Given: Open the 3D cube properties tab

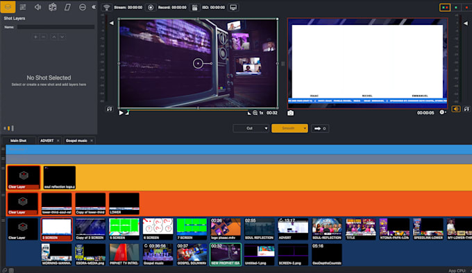Looking at the screenshot, I should [52, 7].
